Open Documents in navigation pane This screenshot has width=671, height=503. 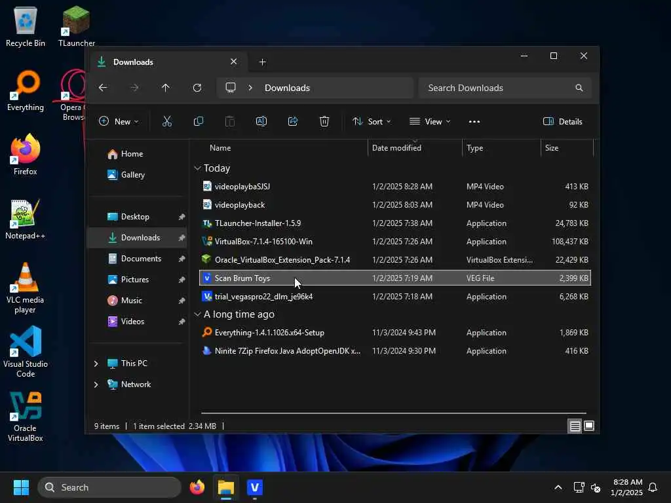141,258
